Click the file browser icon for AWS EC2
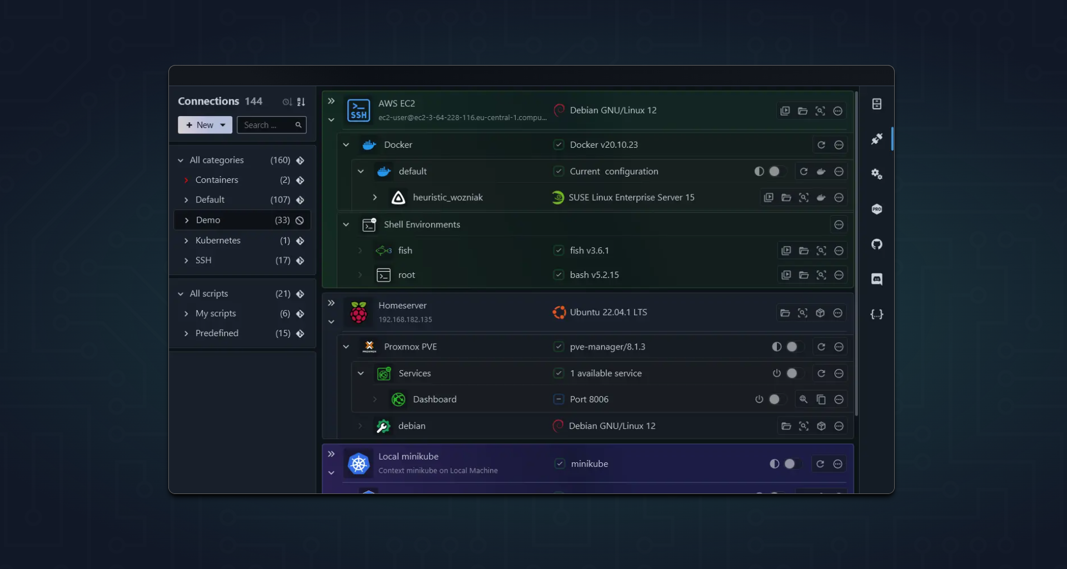Image resolution: width=1067 pixels, height=569 pixels. coord(802,111)
